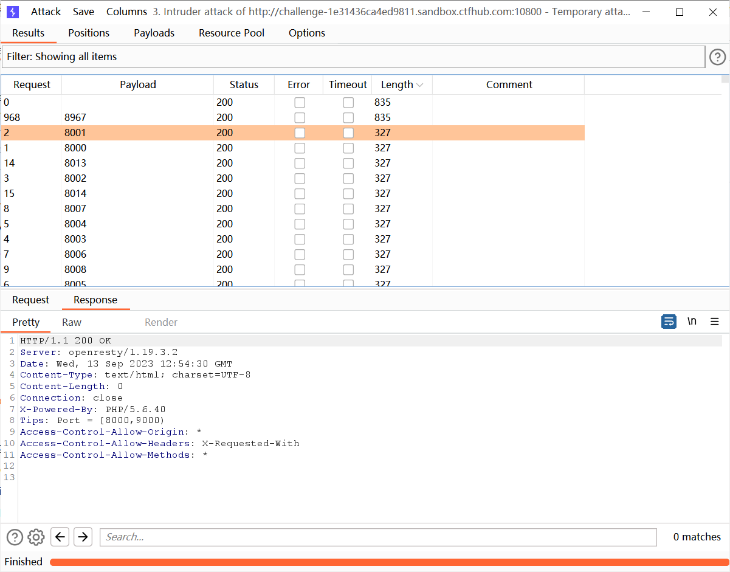Go to previous search match arrow
730x572 pixels.
(x=60, y=537)
